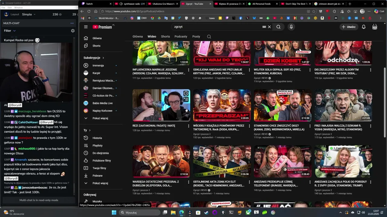Switch to the Główna channel tab
Image resolution: width=387 pixels, height=217 pixels.
click(138, 36)
